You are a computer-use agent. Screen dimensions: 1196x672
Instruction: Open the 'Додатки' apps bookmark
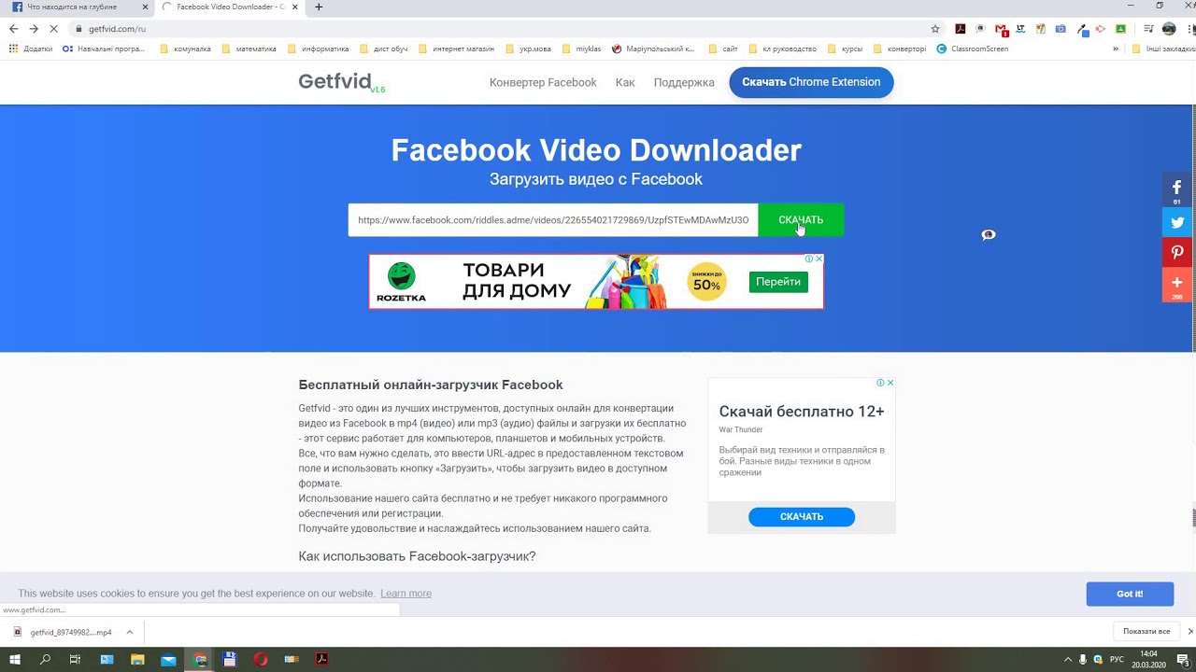point(31,49)
